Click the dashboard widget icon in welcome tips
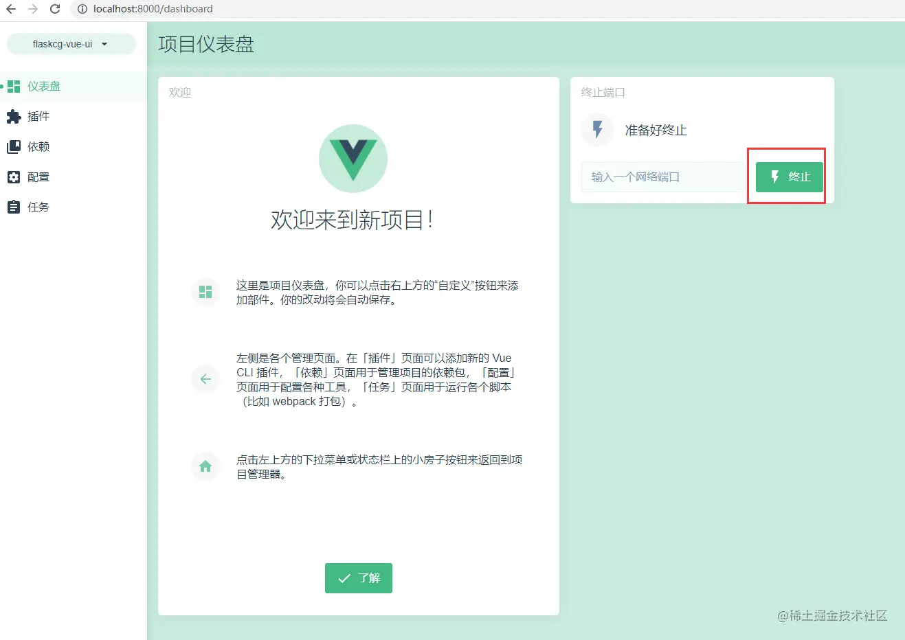Screen dimensions: 905x640 tap(205, 292)
